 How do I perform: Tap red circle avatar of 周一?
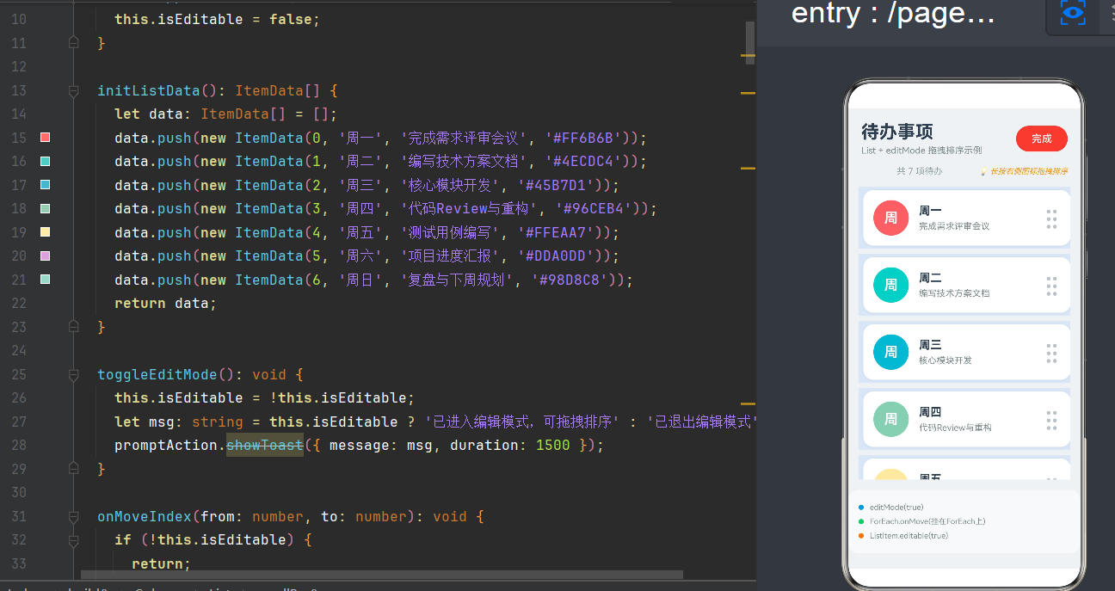[890, 218]
